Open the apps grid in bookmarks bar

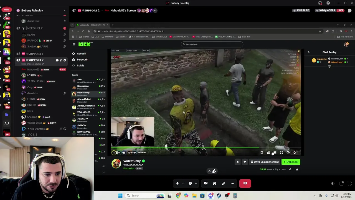tap(73, 37)
